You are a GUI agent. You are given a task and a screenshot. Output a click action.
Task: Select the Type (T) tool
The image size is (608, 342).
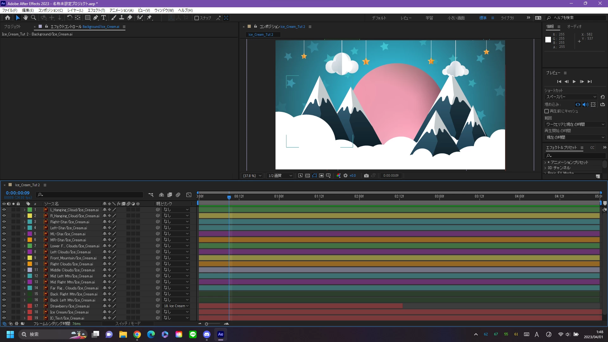104,18
